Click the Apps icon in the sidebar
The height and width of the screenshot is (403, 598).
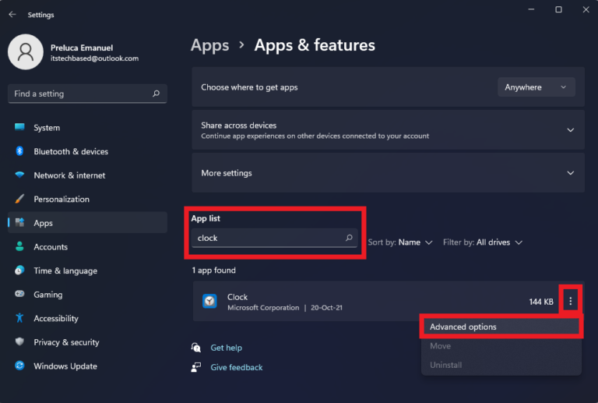coord(19,222)
